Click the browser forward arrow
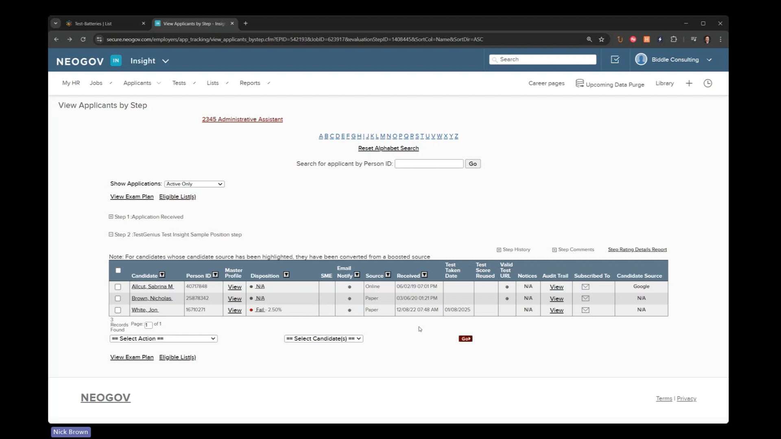Viewport: 781px width, 439px height. (70, 39)
